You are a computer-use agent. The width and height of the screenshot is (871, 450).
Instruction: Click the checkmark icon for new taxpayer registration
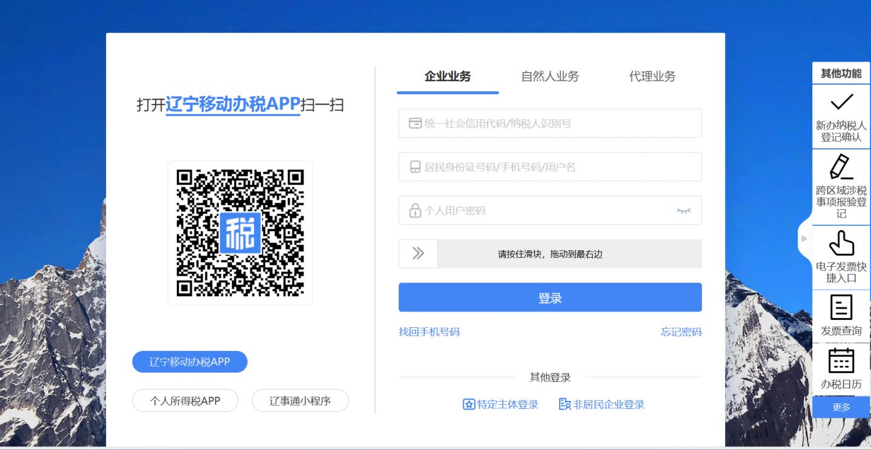[841, 102]
